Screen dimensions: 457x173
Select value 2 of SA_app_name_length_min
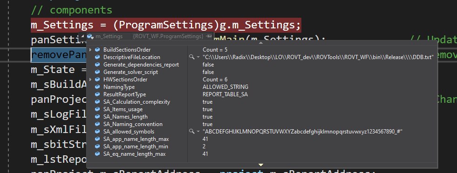click(x=204, y=146)
